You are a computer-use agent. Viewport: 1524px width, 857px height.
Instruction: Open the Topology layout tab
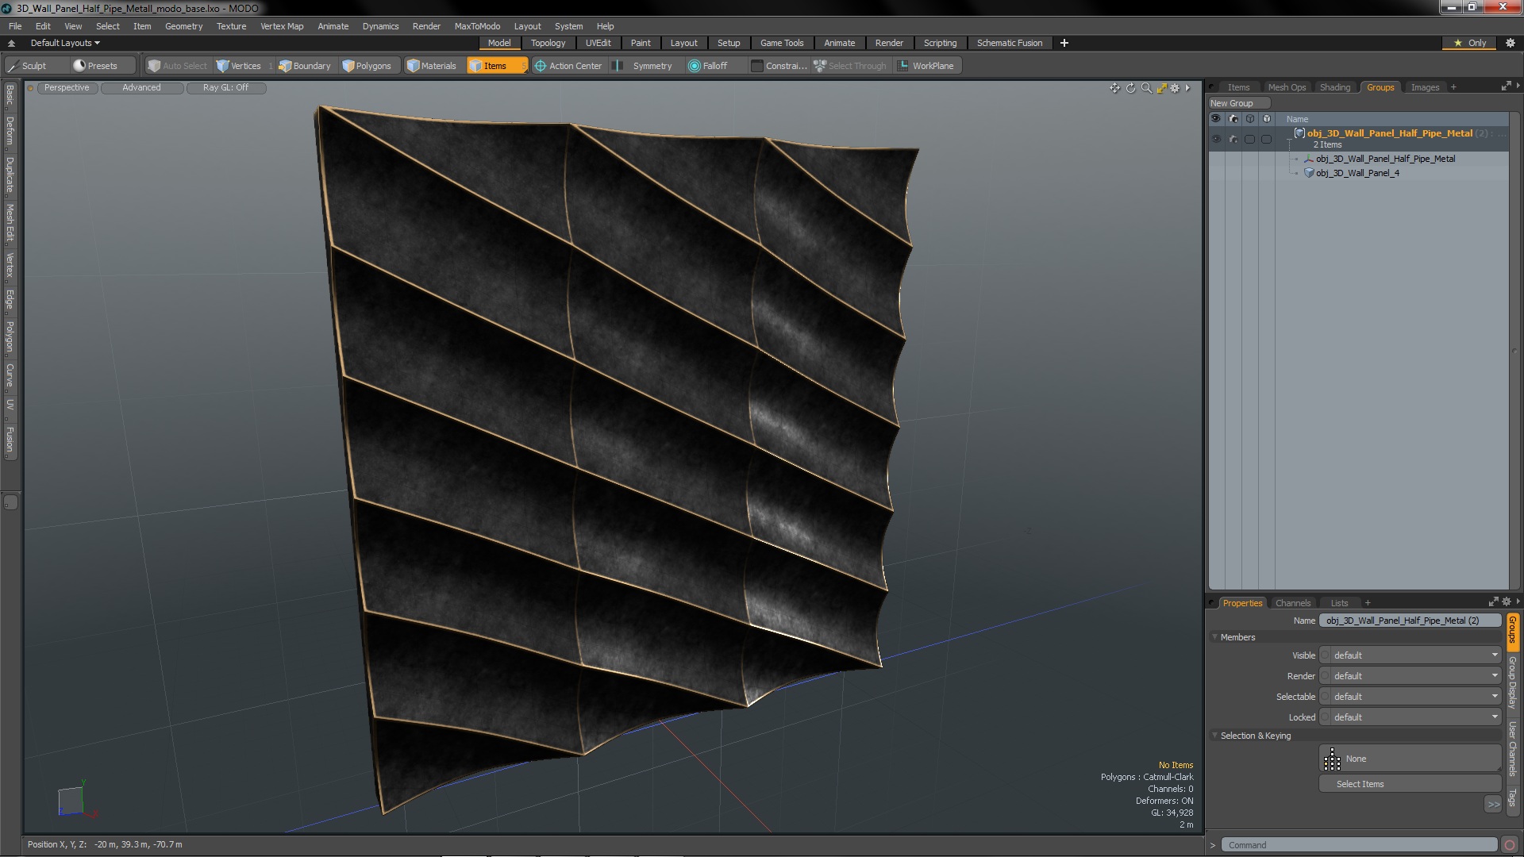(548, 43)
